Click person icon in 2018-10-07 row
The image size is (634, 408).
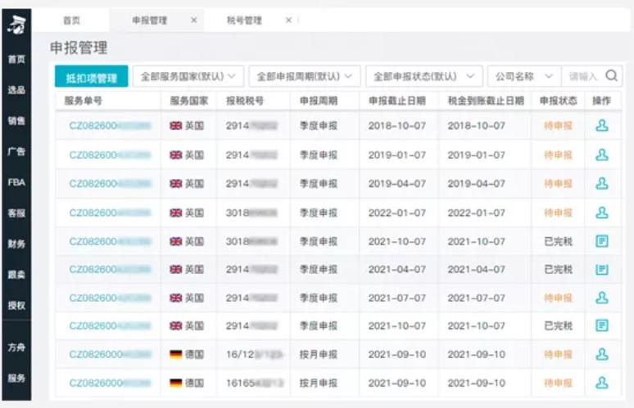pos(602,126)
